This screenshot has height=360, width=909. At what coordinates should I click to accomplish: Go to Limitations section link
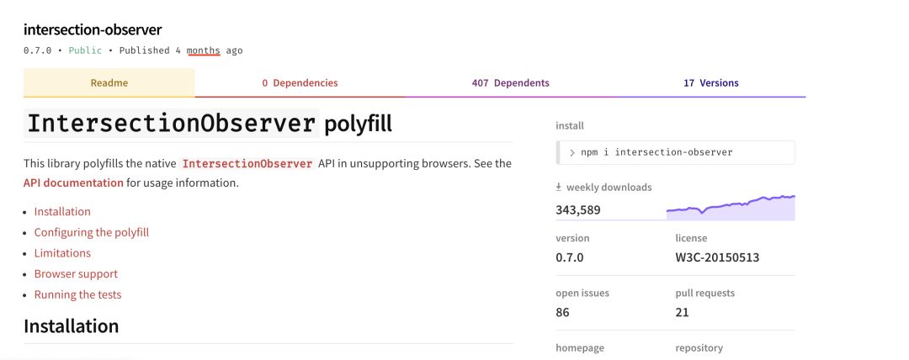[62, 253]
